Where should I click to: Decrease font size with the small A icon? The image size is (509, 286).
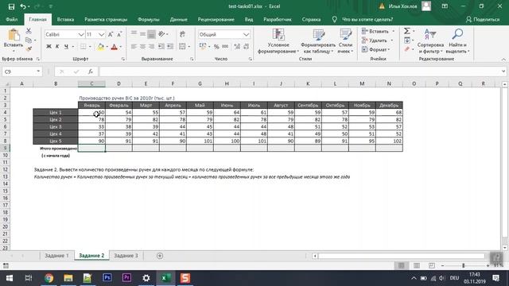(119, 34)
